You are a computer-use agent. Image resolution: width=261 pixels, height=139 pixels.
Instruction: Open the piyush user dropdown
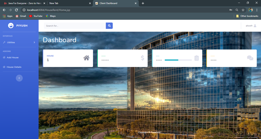(251, 26)
